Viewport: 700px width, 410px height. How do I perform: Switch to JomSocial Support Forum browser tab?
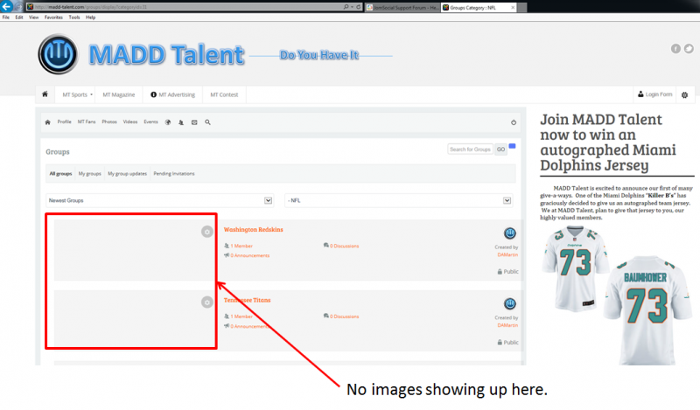click(402, 7)
